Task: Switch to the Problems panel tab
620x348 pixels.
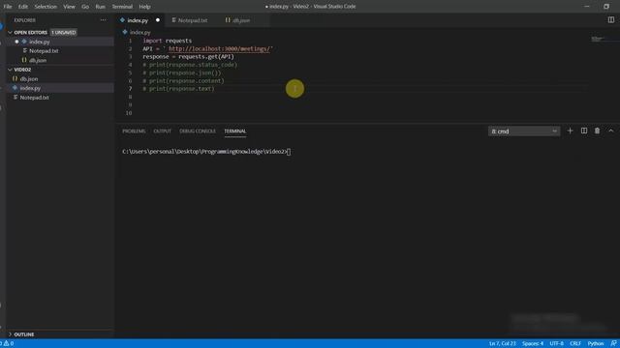Action: pos(134,131)
